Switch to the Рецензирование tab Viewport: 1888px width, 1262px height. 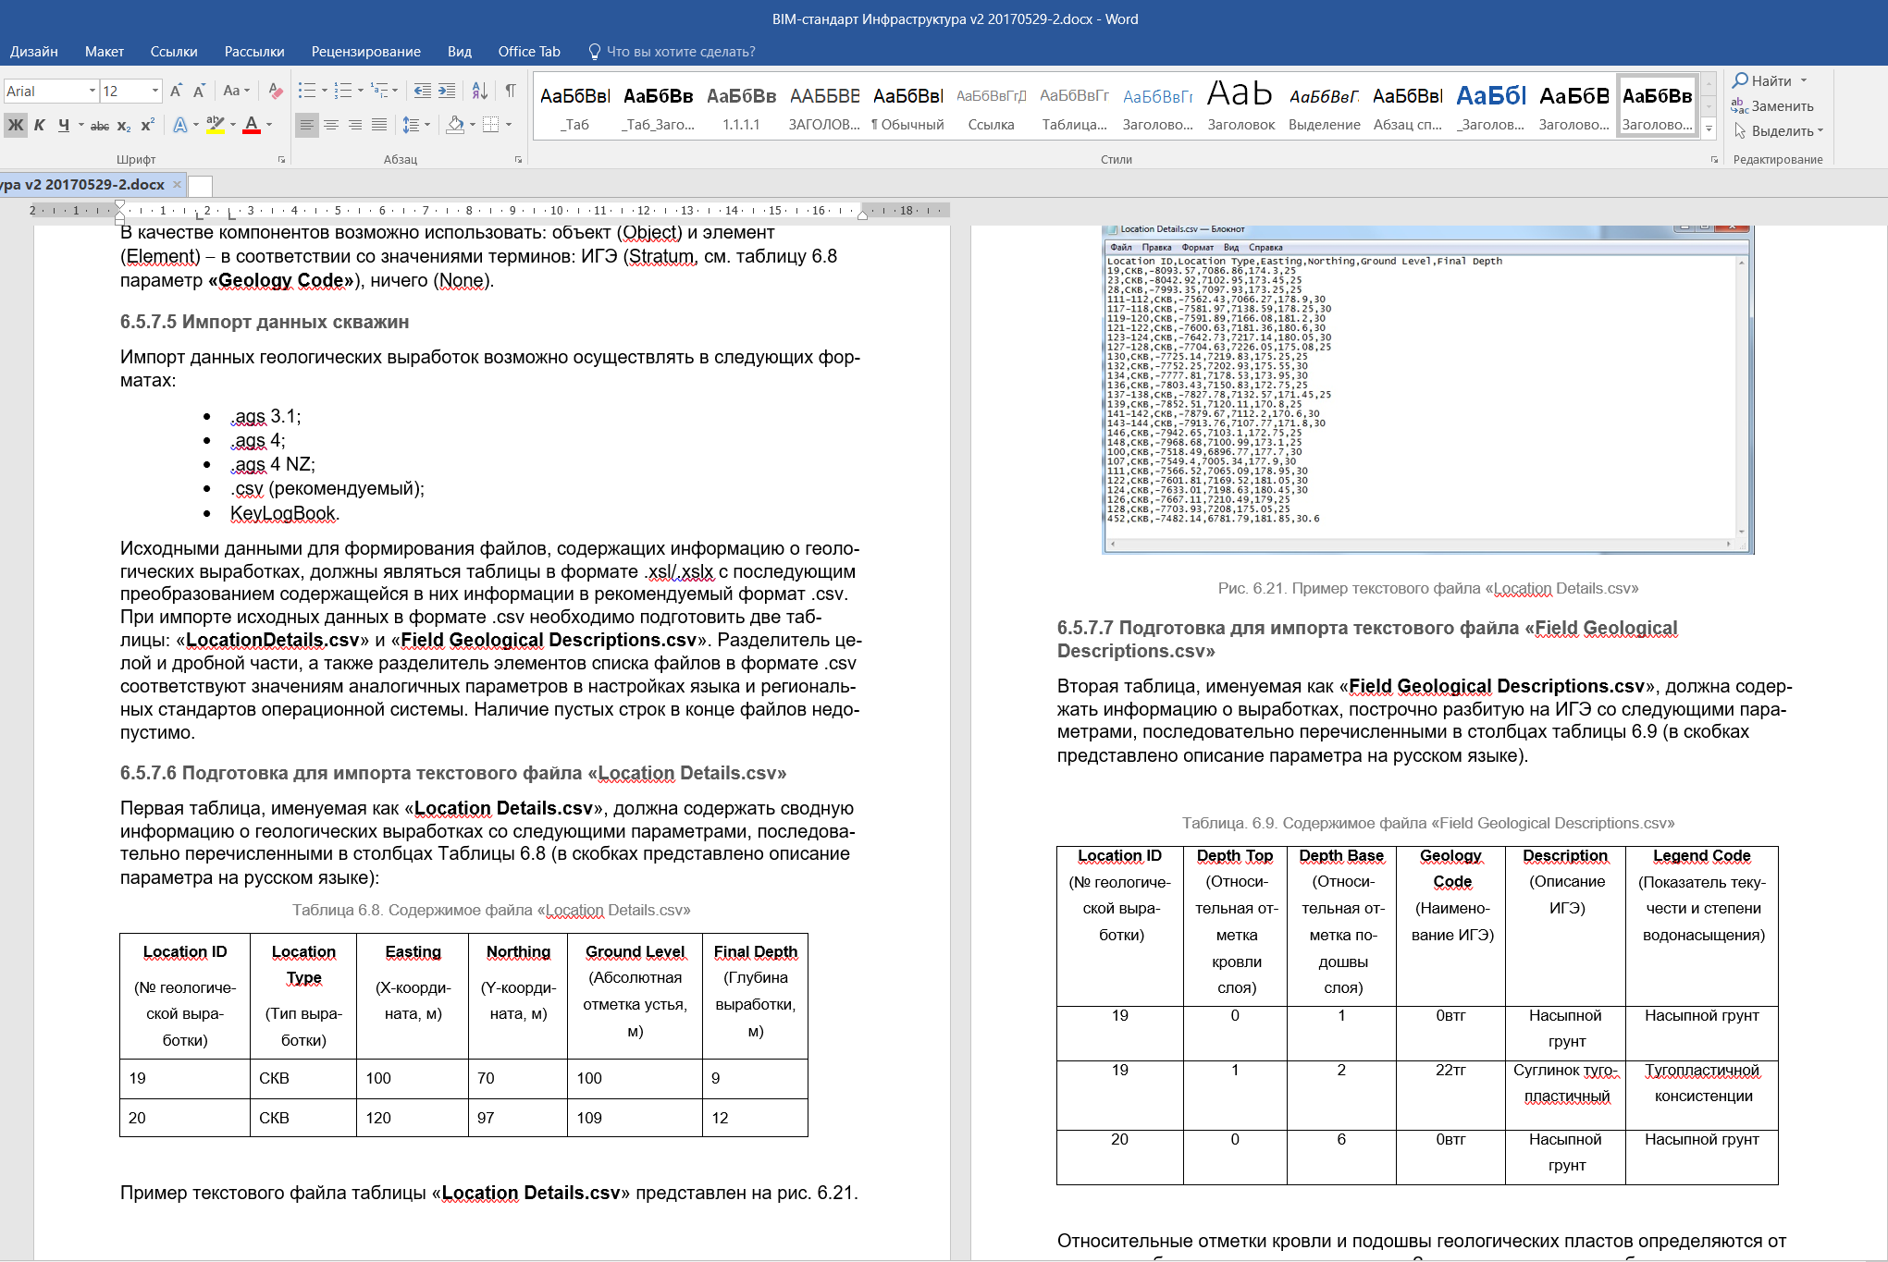pos(365,52)
